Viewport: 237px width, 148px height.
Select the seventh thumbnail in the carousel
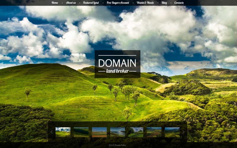click(x=172, y=132)
